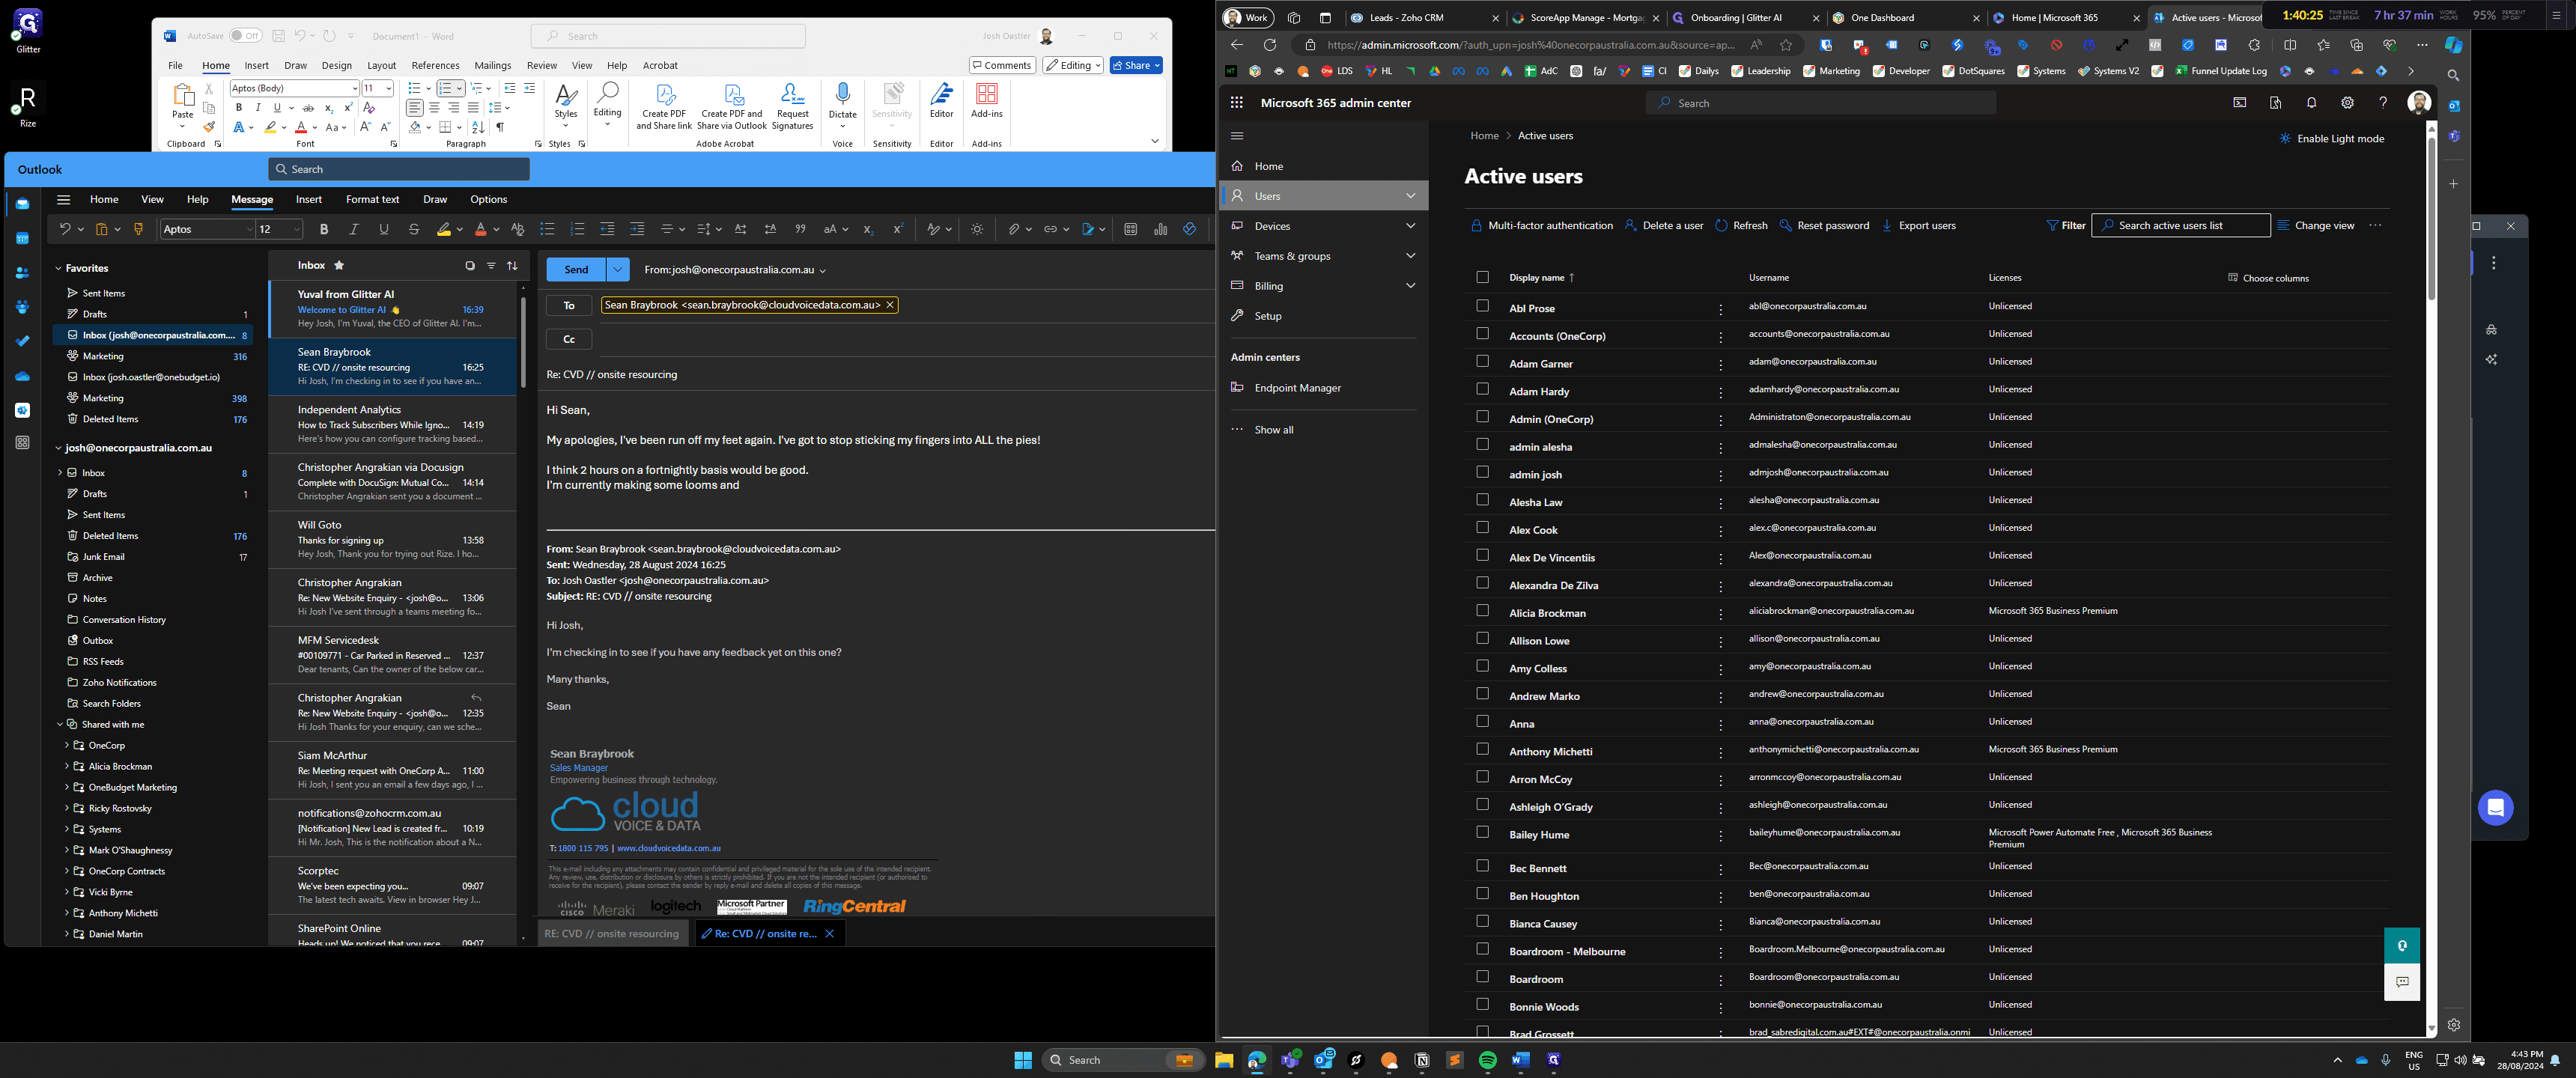Open the Insert tab in Outlook

309,200
